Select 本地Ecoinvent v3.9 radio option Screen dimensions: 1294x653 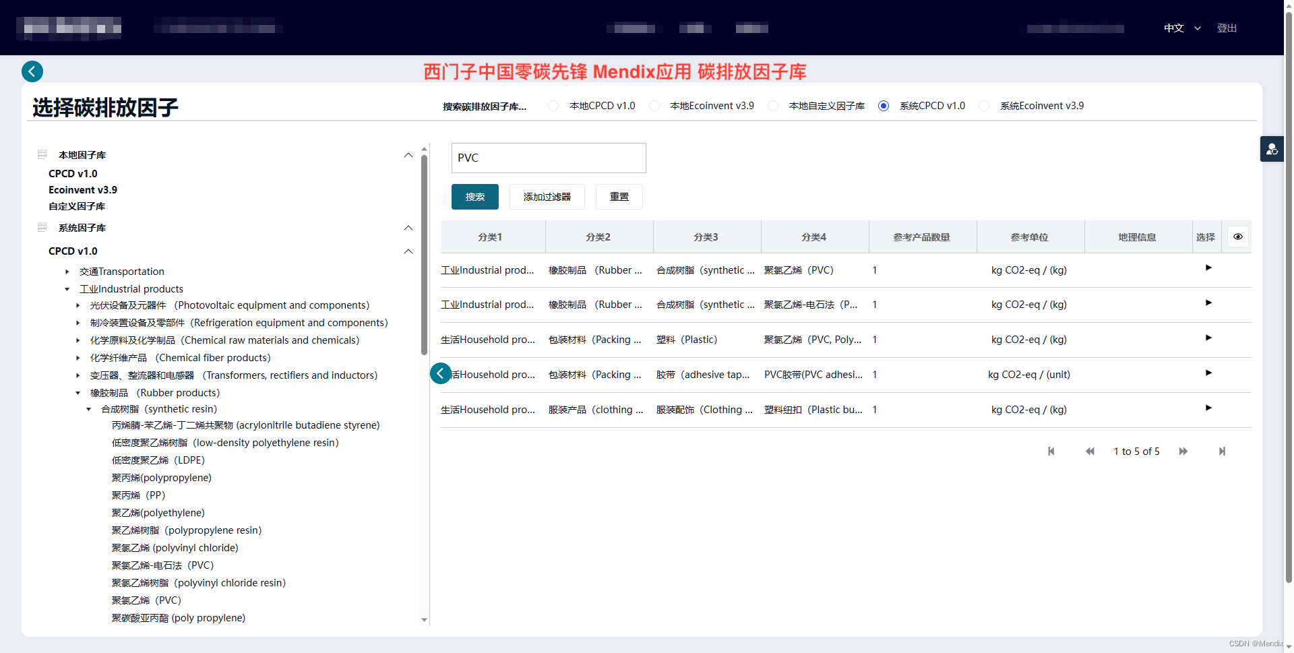pyautogui.click(x=654, y=106)
